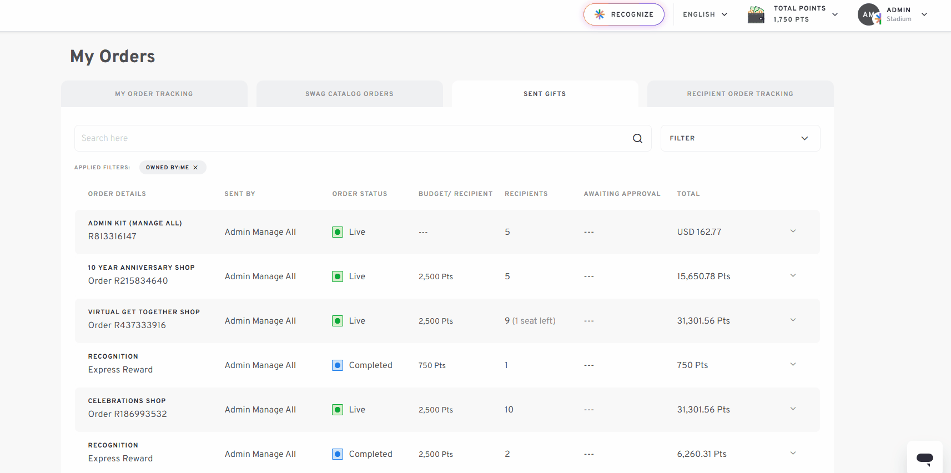
Task: Expand the Total Points dropdown arrow
Action: 835,14
